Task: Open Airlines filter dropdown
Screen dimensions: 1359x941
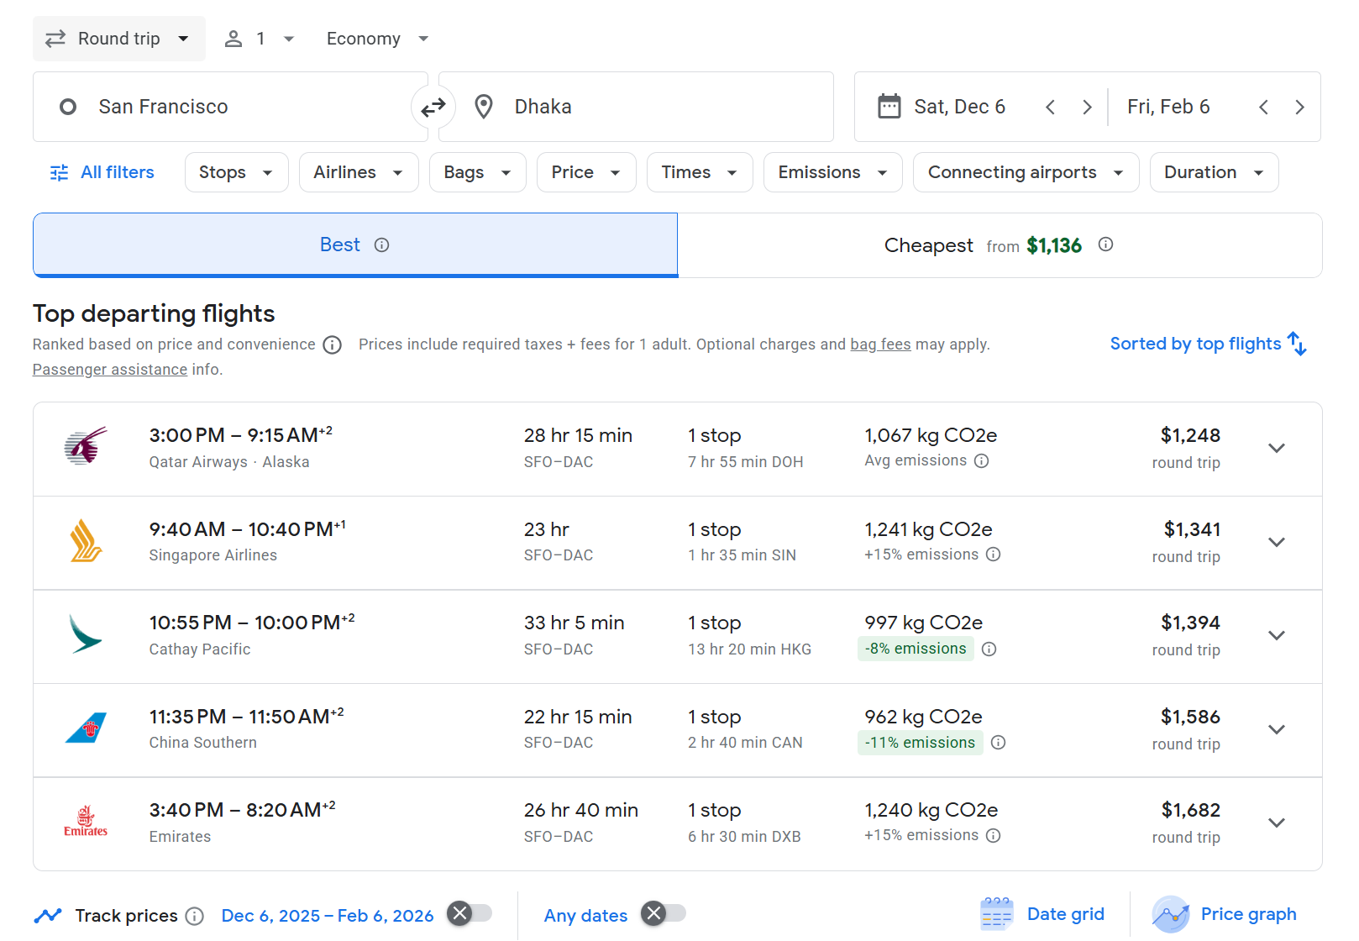Action: 359,172
